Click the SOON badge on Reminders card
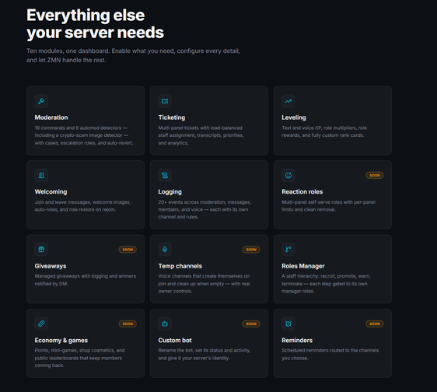This screenshot has height=392, width=437. 375,324
